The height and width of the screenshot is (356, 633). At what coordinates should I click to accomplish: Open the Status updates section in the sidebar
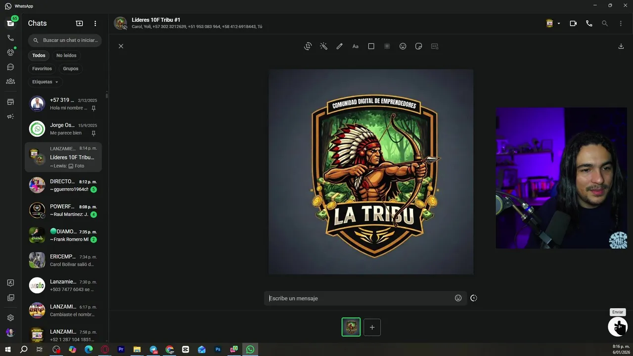10,52
